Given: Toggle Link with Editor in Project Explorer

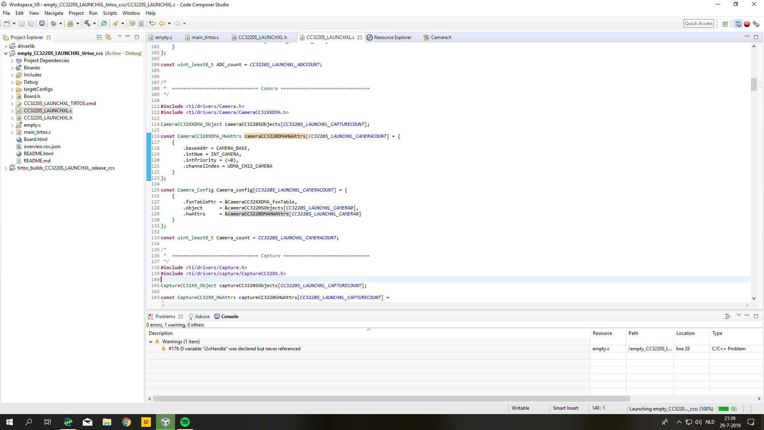Looking at the screenshot, I should pyautogui.click(x=108, y=37).
